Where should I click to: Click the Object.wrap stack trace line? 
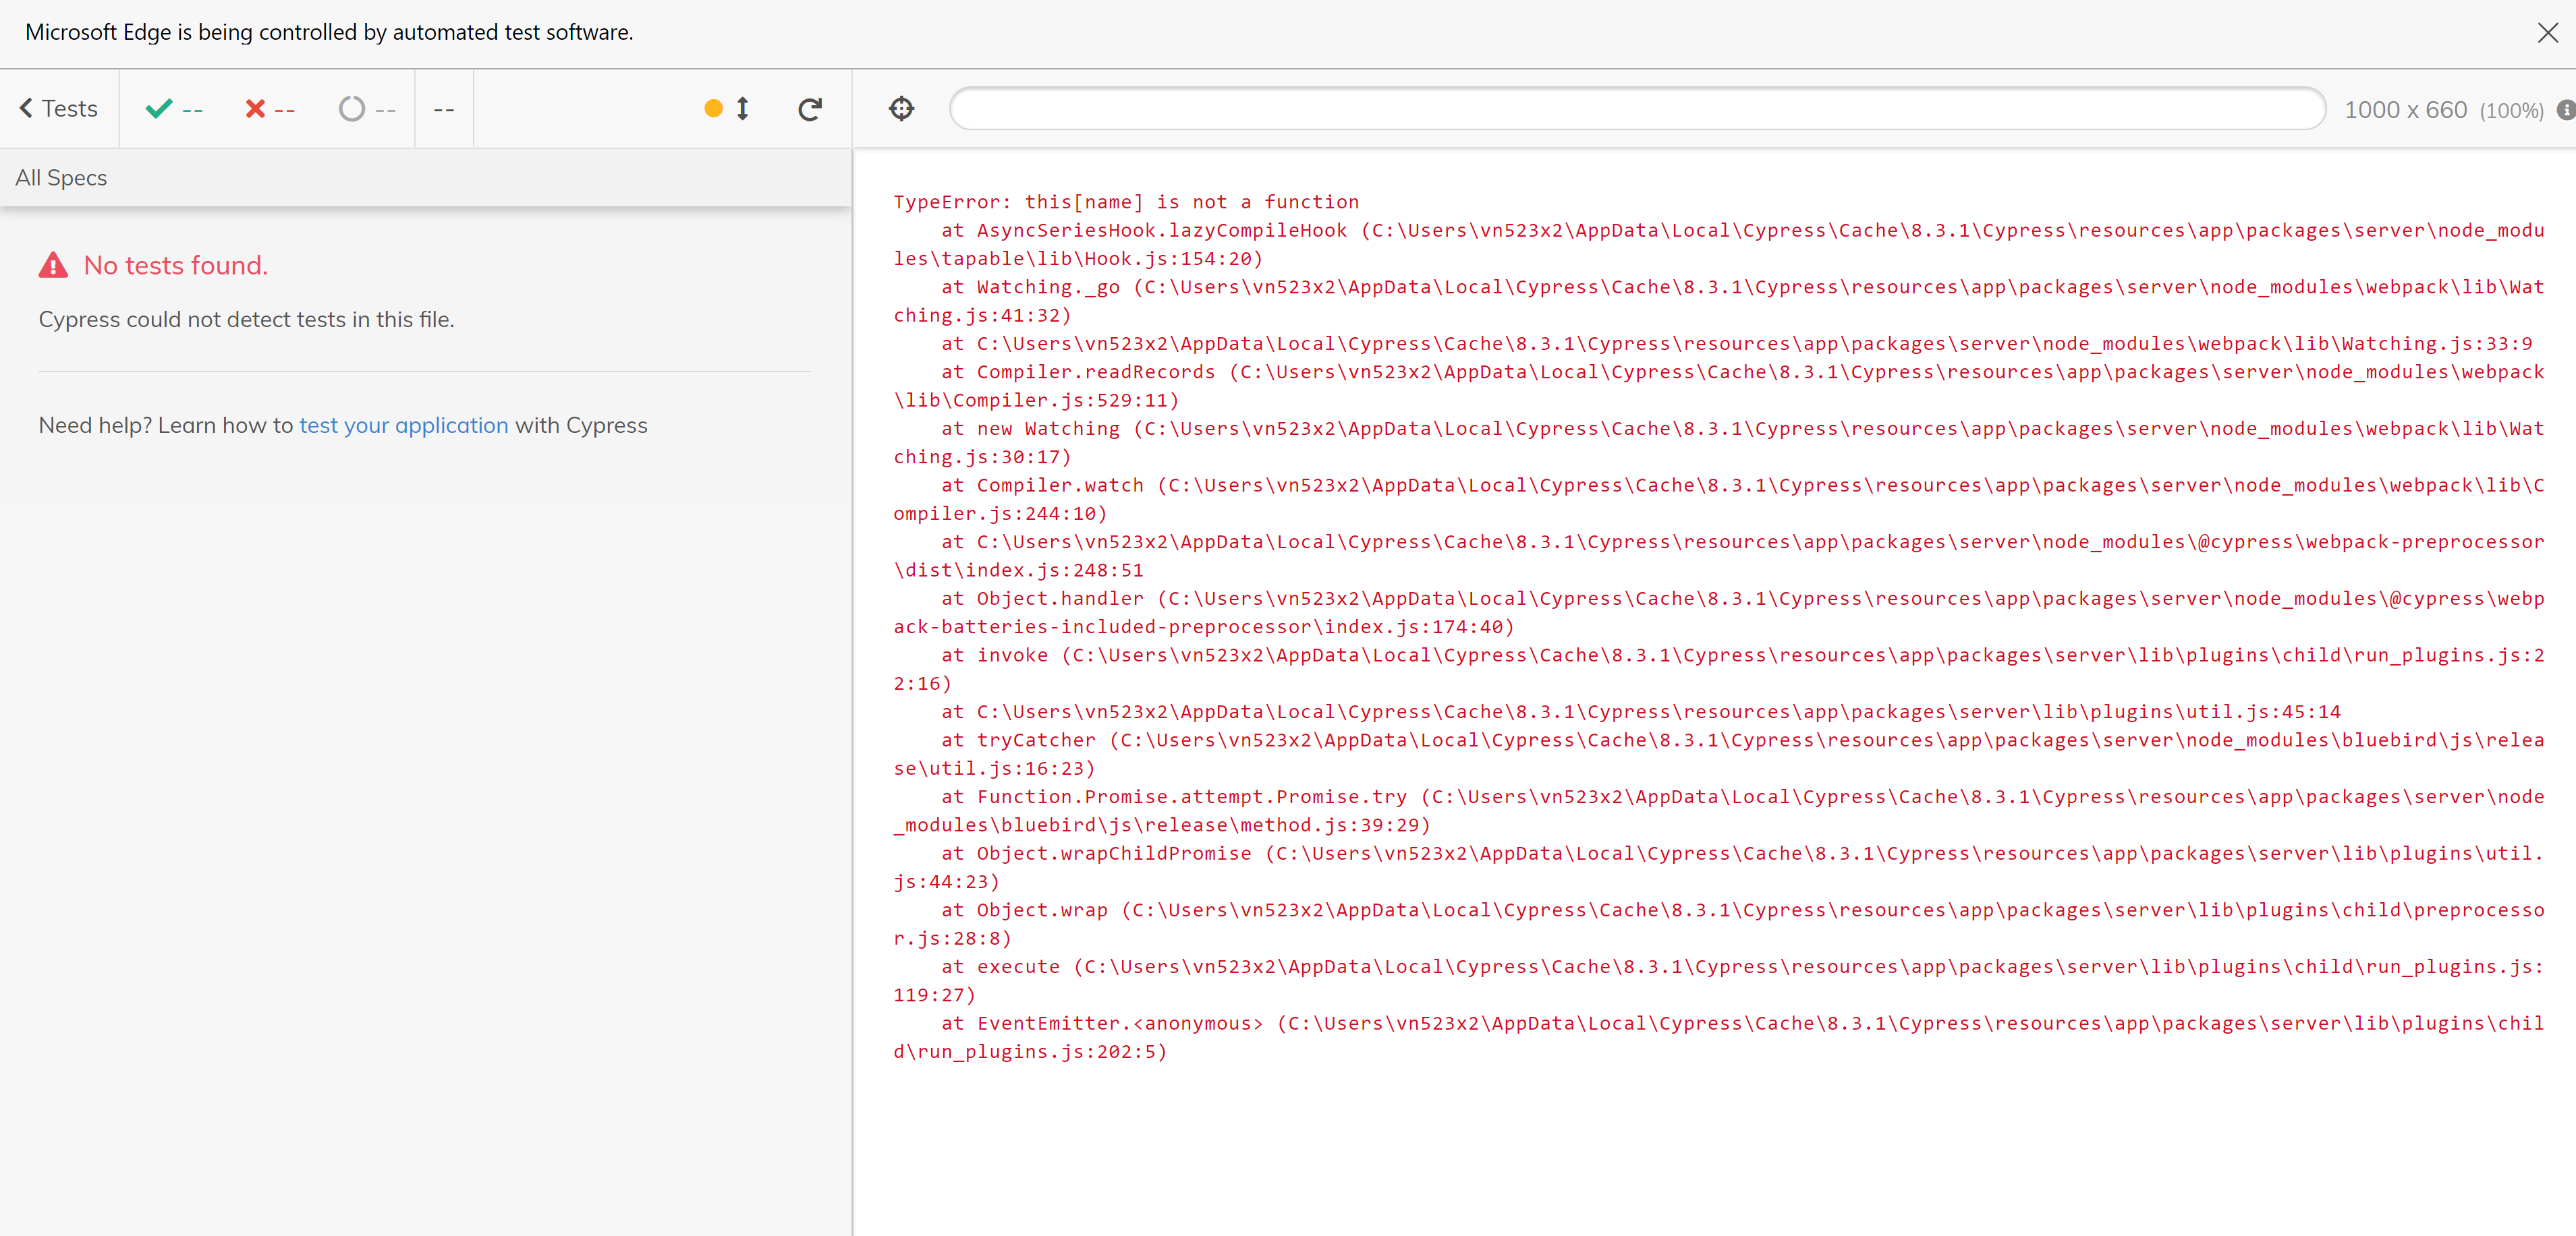tap(1718, 924)
